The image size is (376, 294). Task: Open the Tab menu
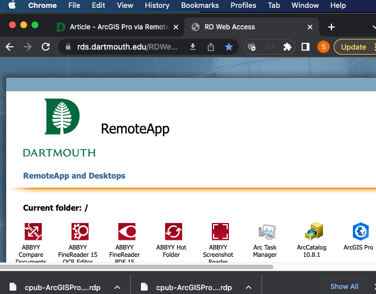(274, 5)
